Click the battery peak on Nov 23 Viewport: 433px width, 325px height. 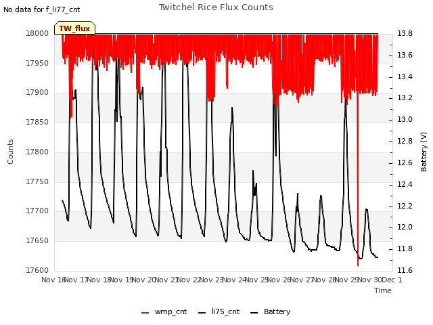(x=232, y=108)
